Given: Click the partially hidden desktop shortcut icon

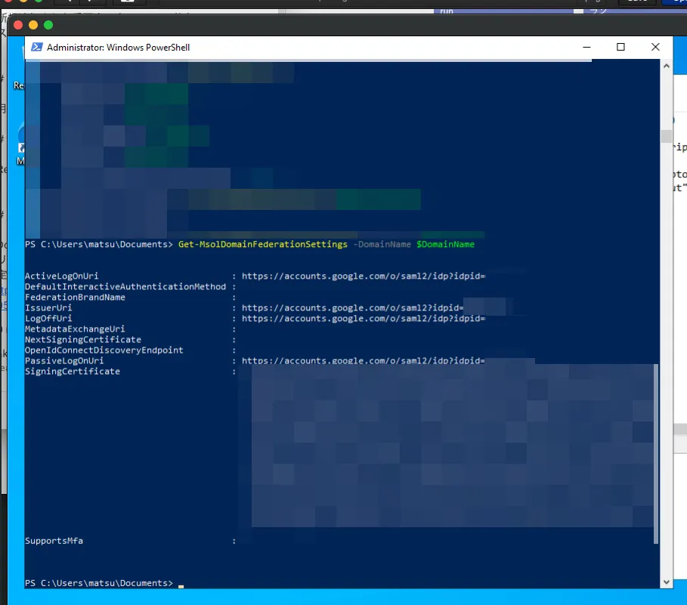Looking at the screenshot, I should [21, 149].
